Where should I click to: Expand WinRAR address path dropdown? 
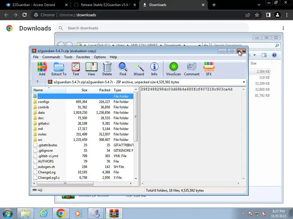244,82
